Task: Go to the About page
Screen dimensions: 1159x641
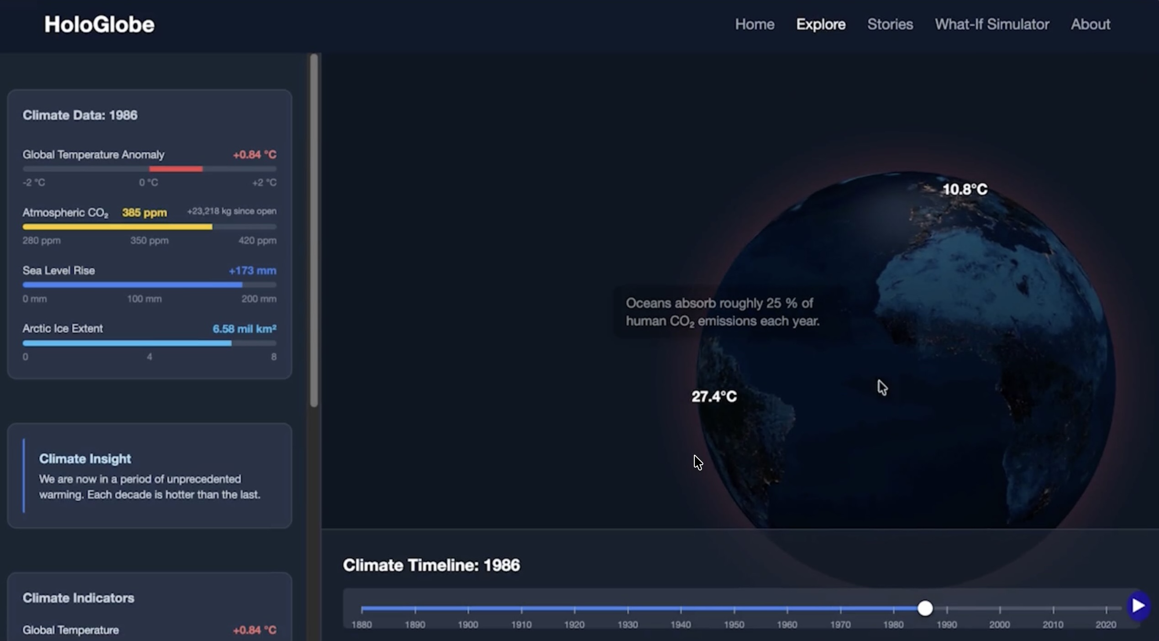Action: (1090, 24)
